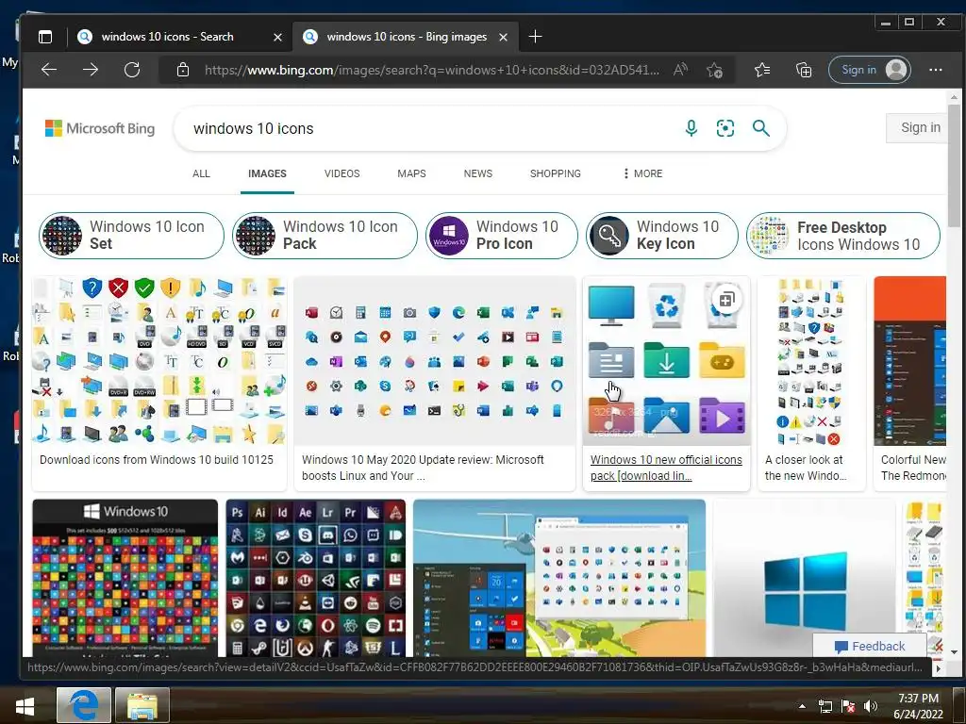Open the Favorites list
The image size is (966, 724).
762,70
